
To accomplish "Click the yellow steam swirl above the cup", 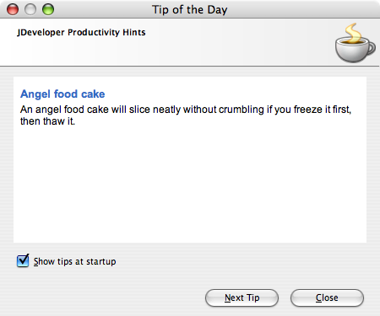I will click(354, 32).
